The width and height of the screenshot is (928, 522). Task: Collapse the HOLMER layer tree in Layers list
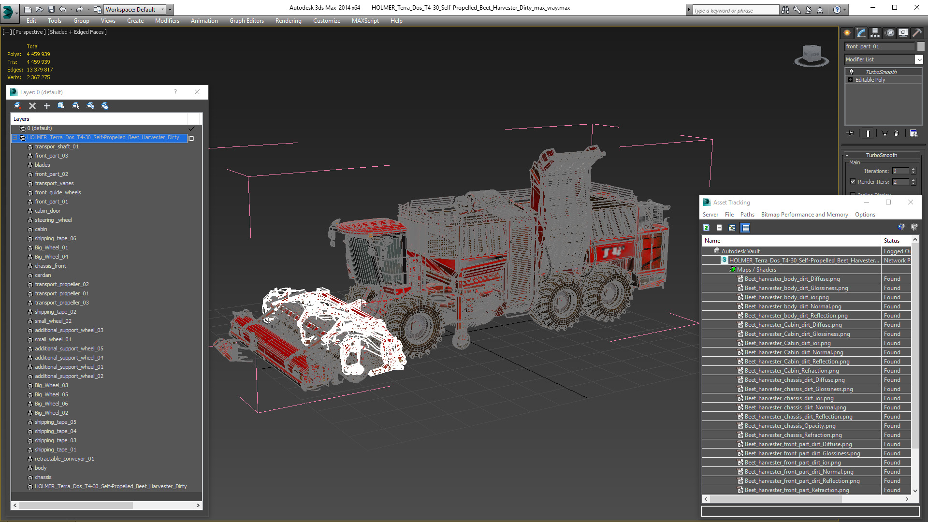[15, 138]
